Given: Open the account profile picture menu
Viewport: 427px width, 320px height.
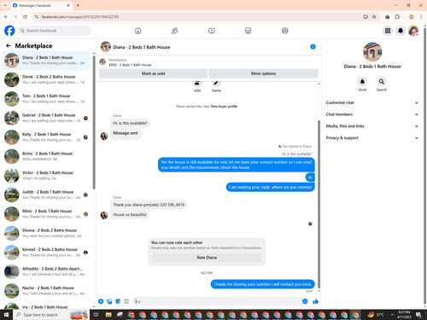Looking at the screenshot, I should 413,31.
